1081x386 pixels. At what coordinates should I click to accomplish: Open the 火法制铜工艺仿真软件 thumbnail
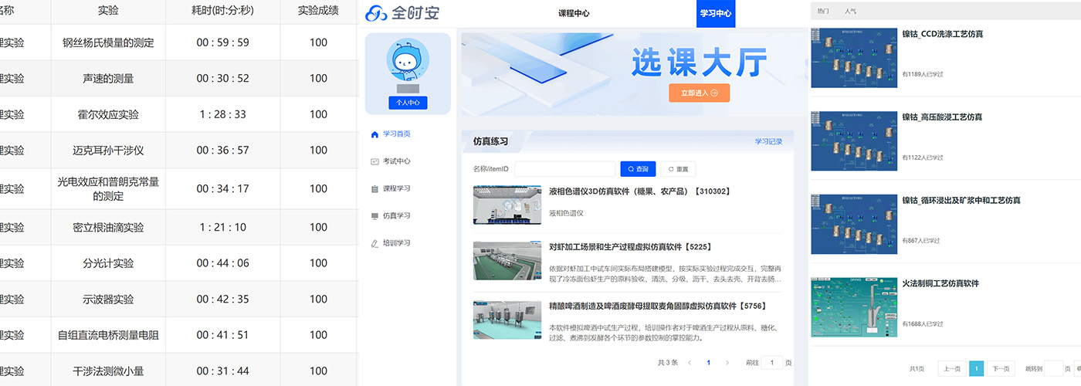click(x=853, y=307)
